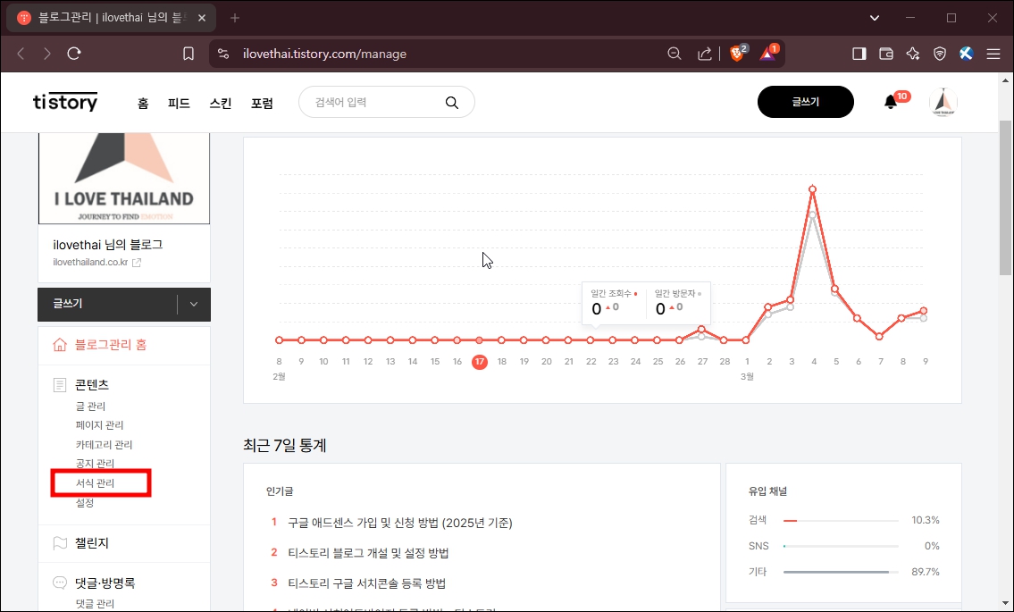Expand the 글쓰기 dropdown chevron

[x=193, y=305]
